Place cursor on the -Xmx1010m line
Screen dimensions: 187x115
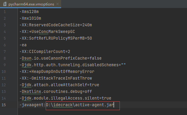click(30, 18)
